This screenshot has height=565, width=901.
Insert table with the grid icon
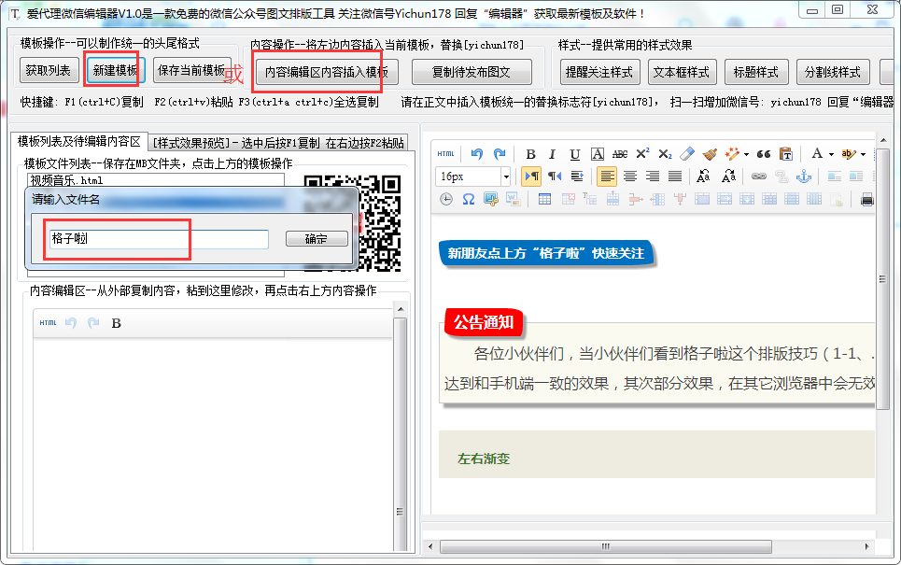pos(544,200)
